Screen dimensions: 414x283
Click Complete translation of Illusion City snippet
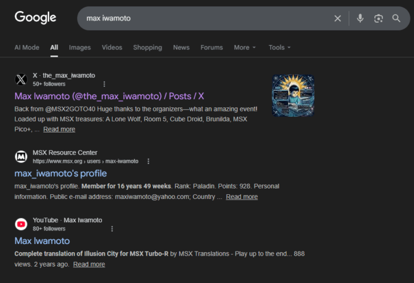pos(92,254)
